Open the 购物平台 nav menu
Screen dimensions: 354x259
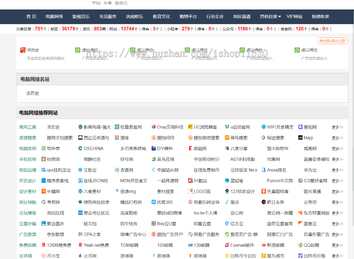pos(188,17)
